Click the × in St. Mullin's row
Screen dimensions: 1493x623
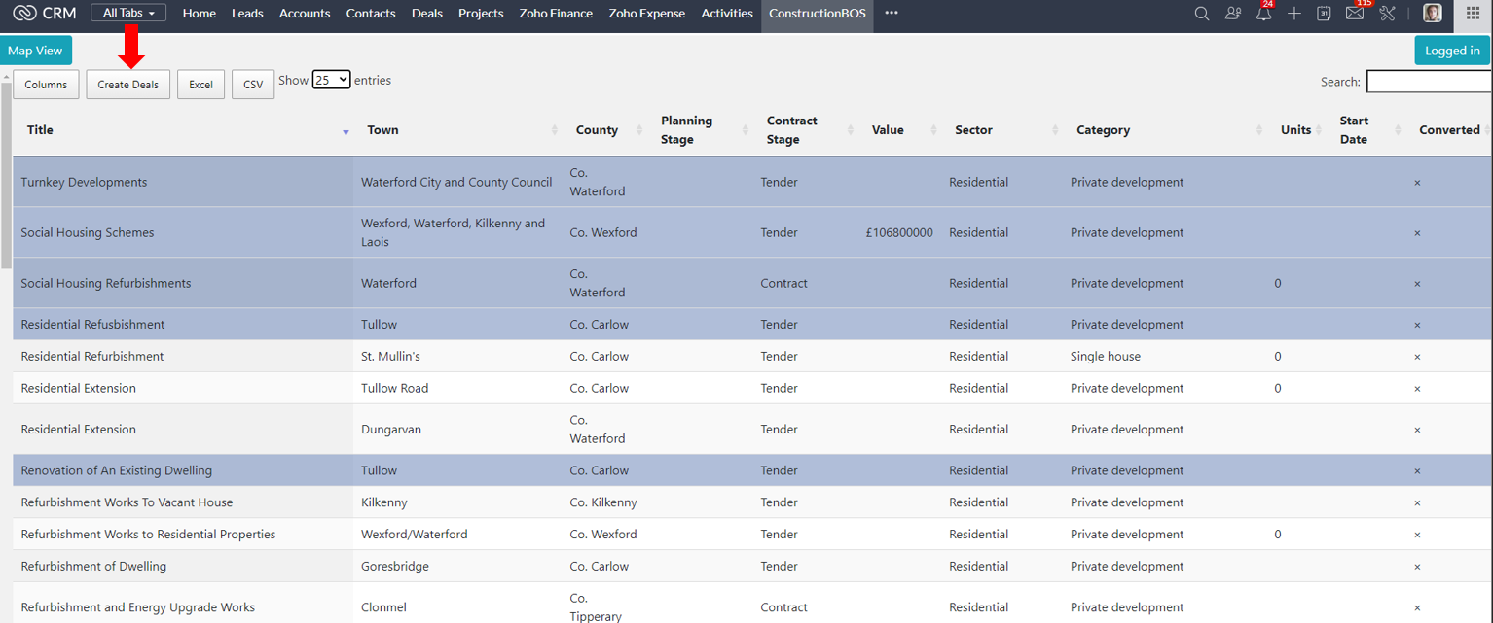coord(1417,357)
